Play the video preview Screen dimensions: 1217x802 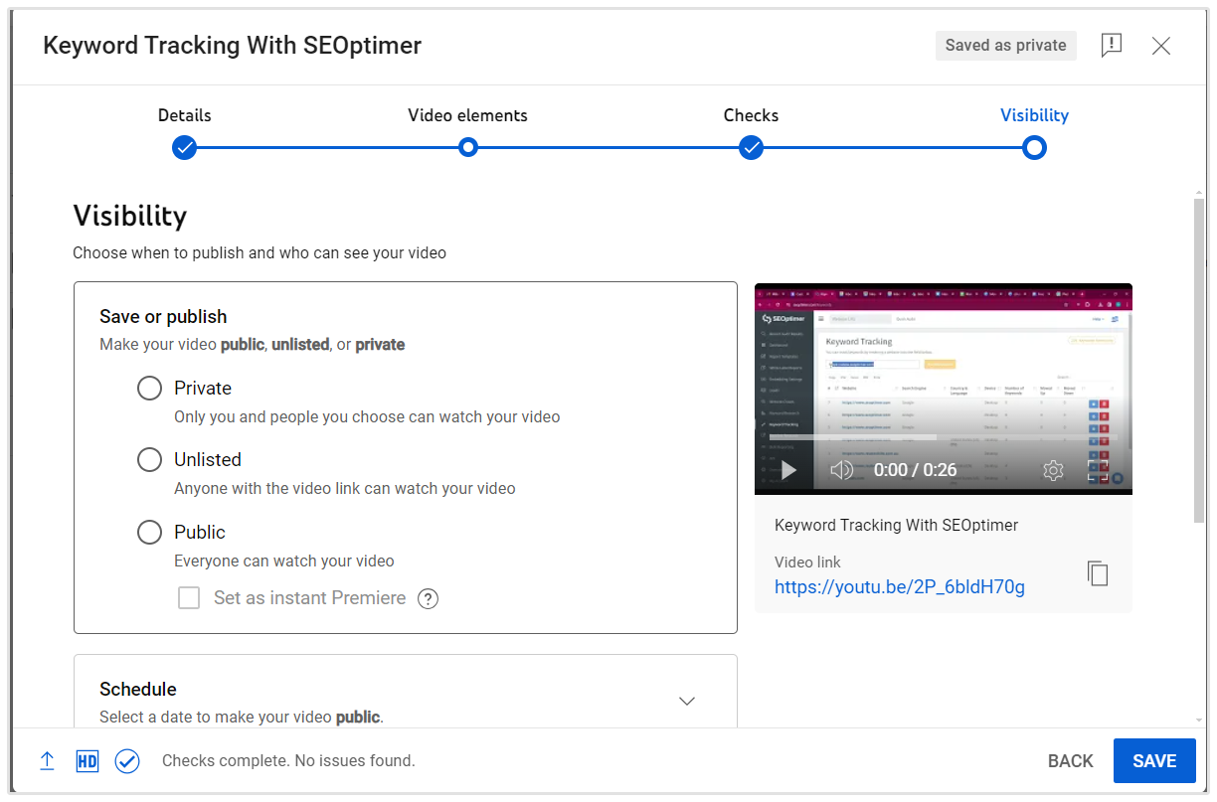coord(788,470)
